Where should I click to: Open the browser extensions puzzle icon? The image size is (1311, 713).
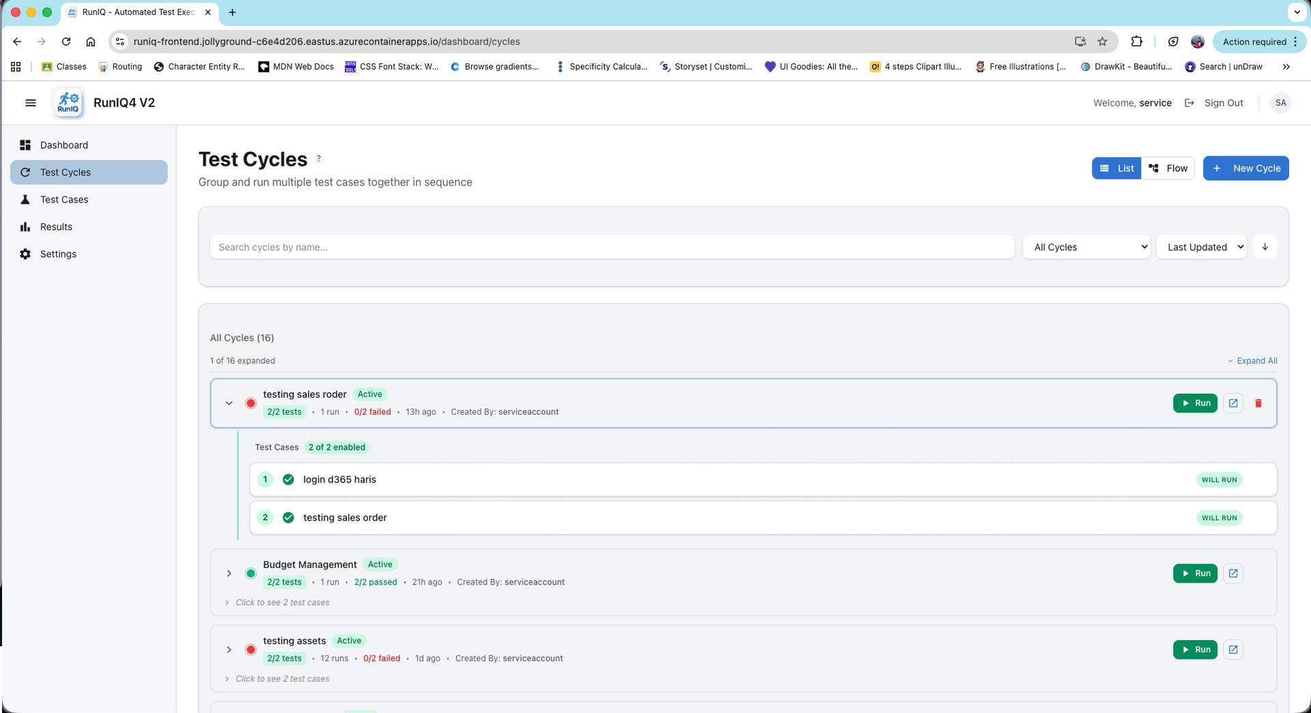(x=1136, y=42)
